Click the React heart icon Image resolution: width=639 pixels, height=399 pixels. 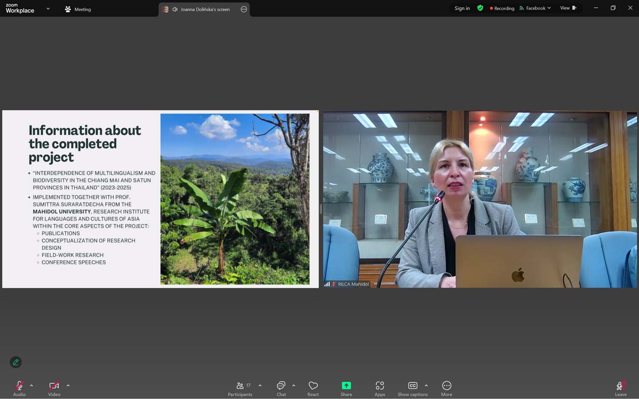click(x=313, y=388)
